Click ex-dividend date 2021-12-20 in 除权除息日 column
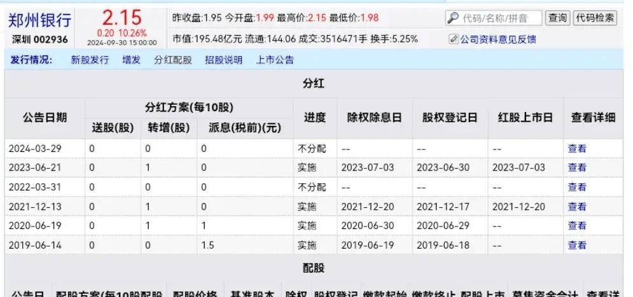Viewport: 633px width, 297px height. (x=367, y=207)
